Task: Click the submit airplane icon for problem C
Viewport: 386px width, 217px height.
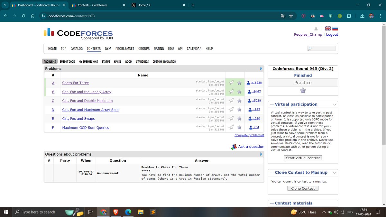Action: tap(231, 101)
